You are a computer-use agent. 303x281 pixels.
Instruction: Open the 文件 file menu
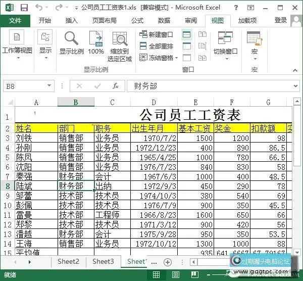click(x=15, y=20)
